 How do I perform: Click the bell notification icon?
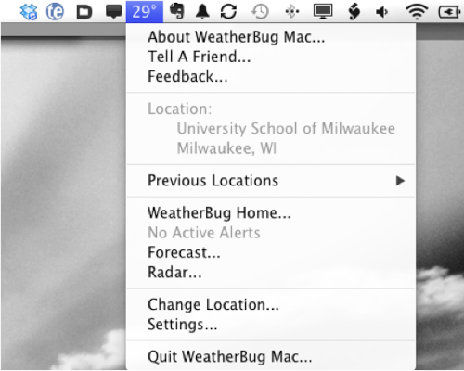202,11
